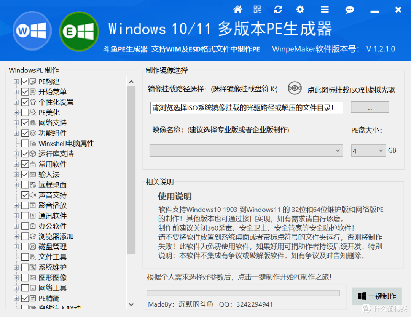
Task: Click the 影音播放 player icon
Action: pos(33,205)
